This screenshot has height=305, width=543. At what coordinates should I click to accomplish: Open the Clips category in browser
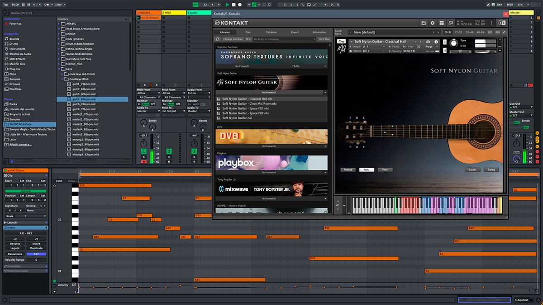pos(12,74)
